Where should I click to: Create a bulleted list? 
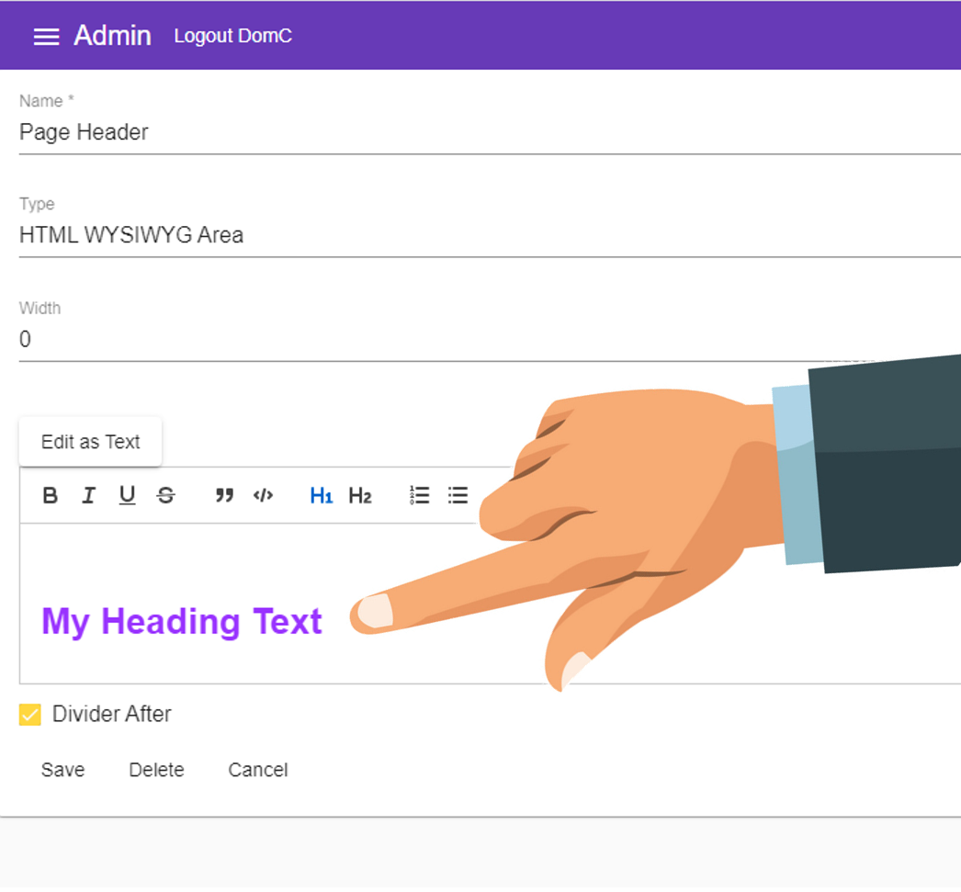pos(458,495)
